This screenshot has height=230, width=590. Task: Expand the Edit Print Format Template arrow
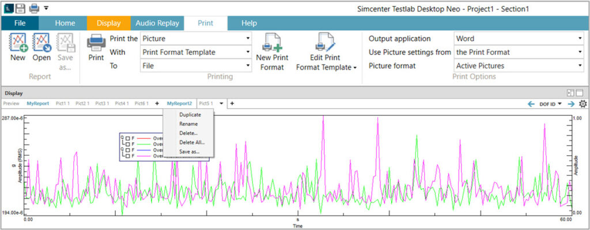click(x=355, y=68)
